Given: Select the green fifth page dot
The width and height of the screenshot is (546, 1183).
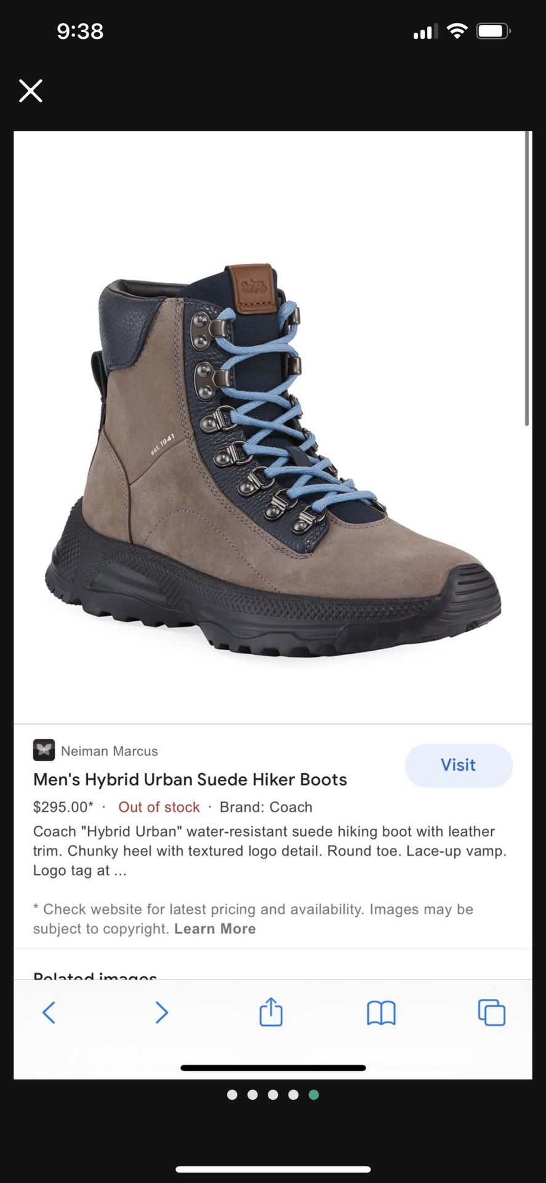Looking at the screenshot, I should (x=314, y=1095).
